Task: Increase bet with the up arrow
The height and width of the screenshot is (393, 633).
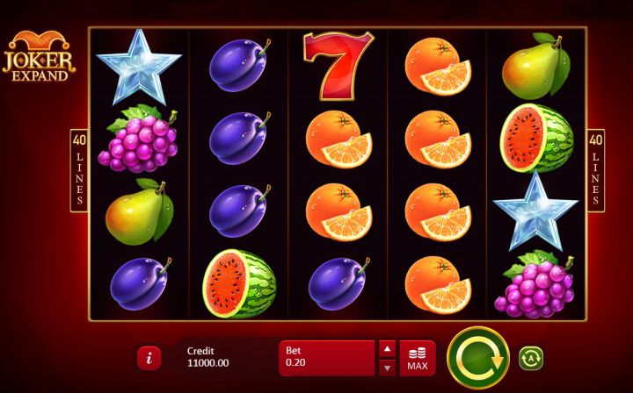Action: point(387,349)
